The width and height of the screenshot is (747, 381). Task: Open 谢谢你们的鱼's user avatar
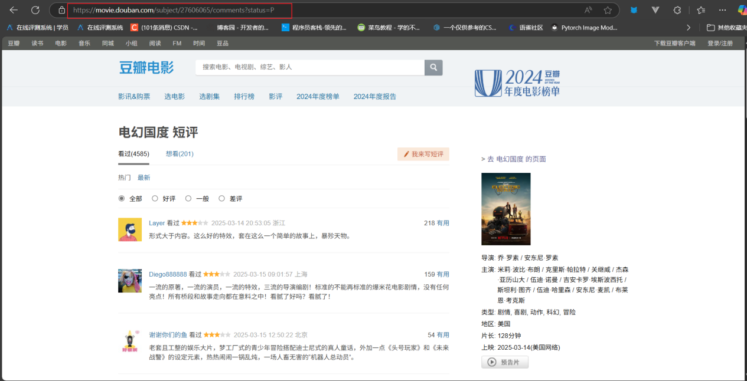point(130,341)
